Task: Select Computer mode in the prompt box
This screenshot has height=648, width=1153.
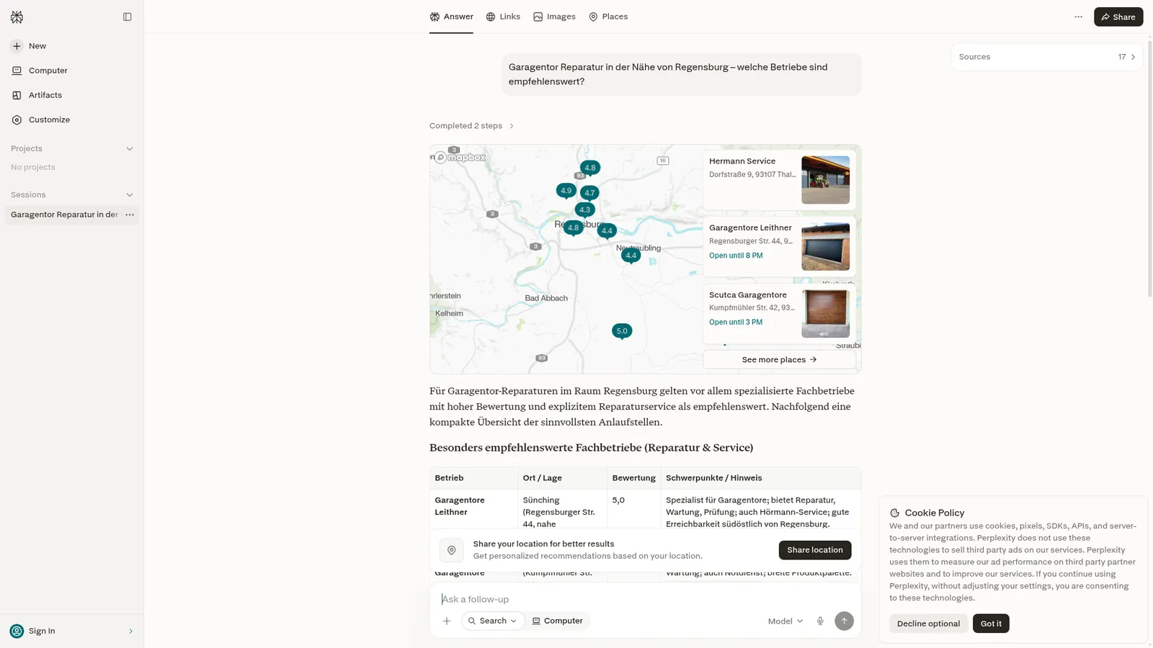Action: (558, 621)
